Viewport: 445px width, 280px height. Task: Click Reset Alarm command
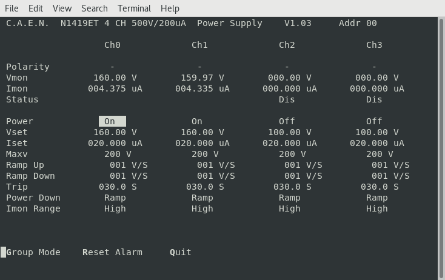pyautogui.click(x=112, y=252)
